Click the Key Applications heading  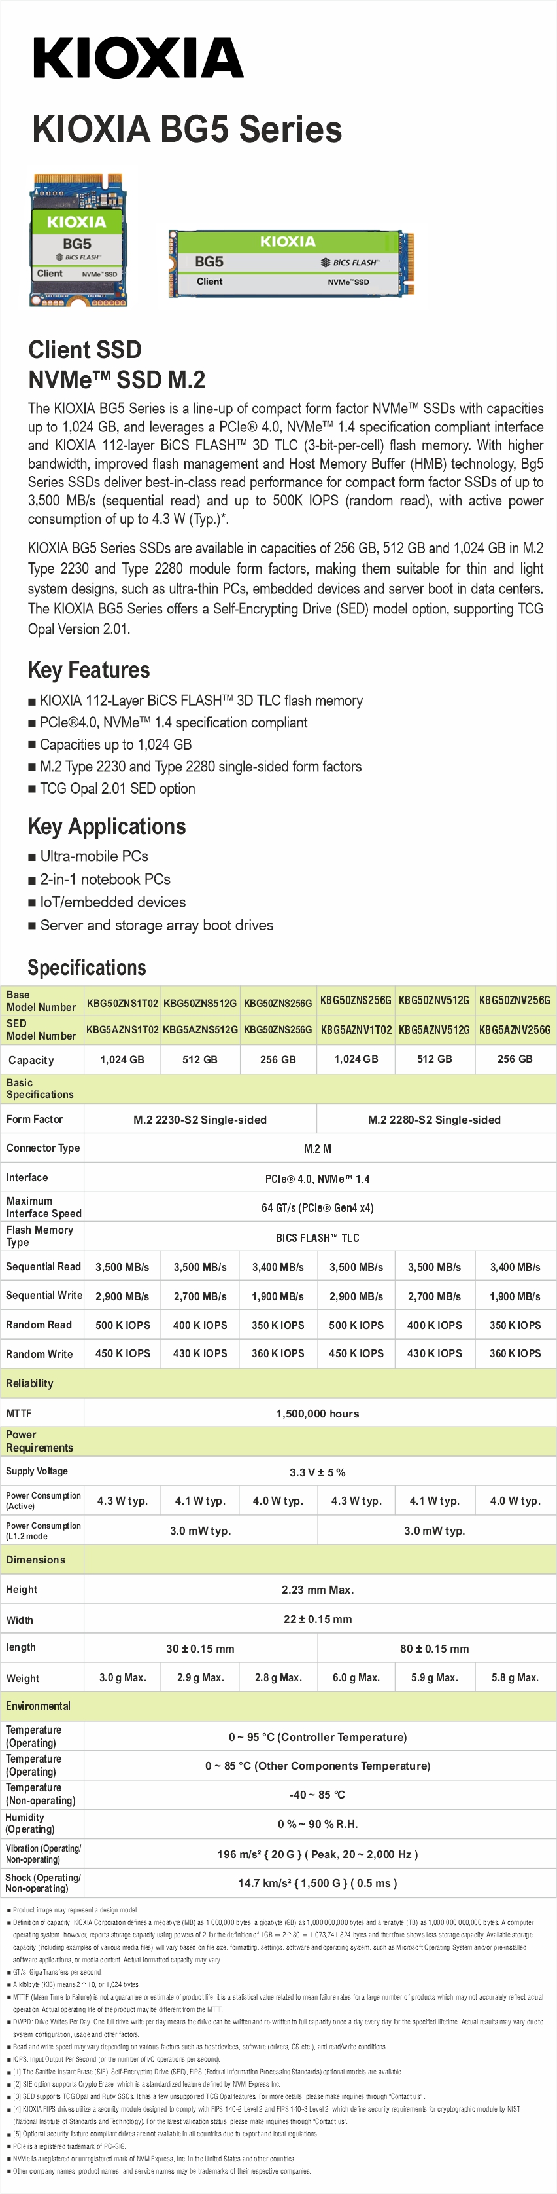click(x=107, y=826)
